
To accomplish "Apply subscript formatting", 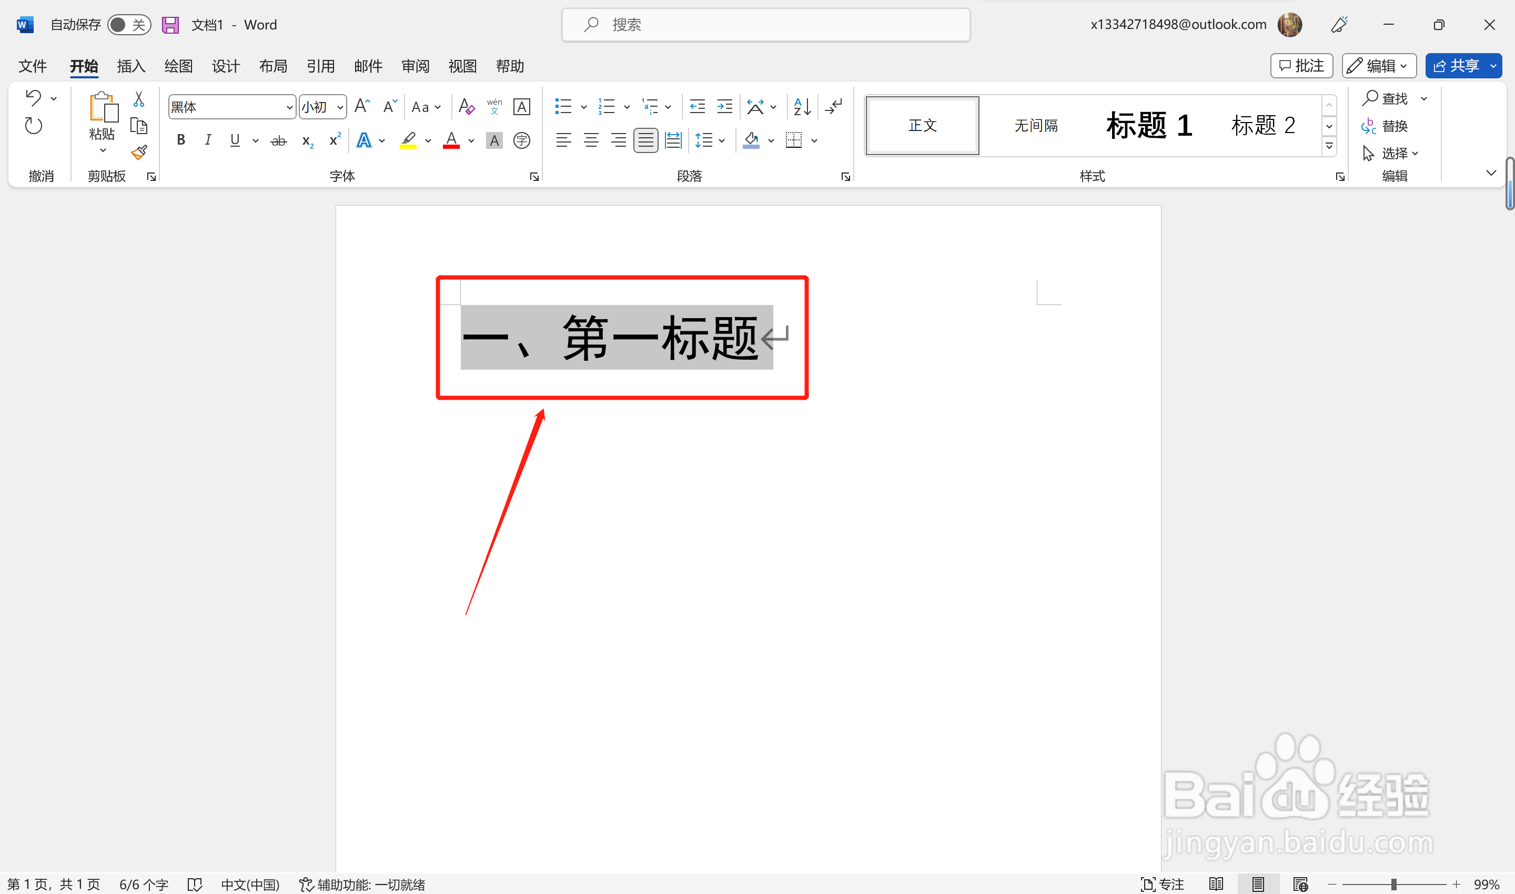I will pos(307,141).
